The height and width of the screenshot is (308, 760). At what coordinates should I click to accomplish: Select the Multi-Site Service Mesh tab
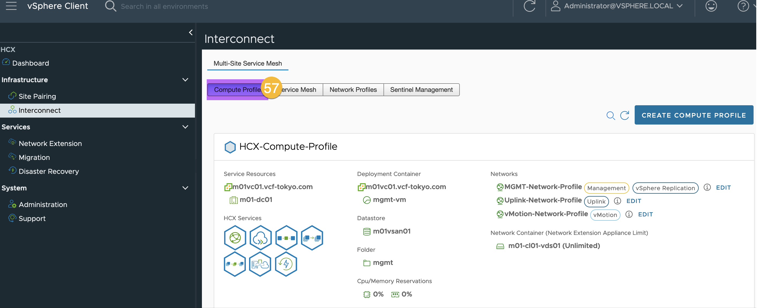[x=247, y=63]
